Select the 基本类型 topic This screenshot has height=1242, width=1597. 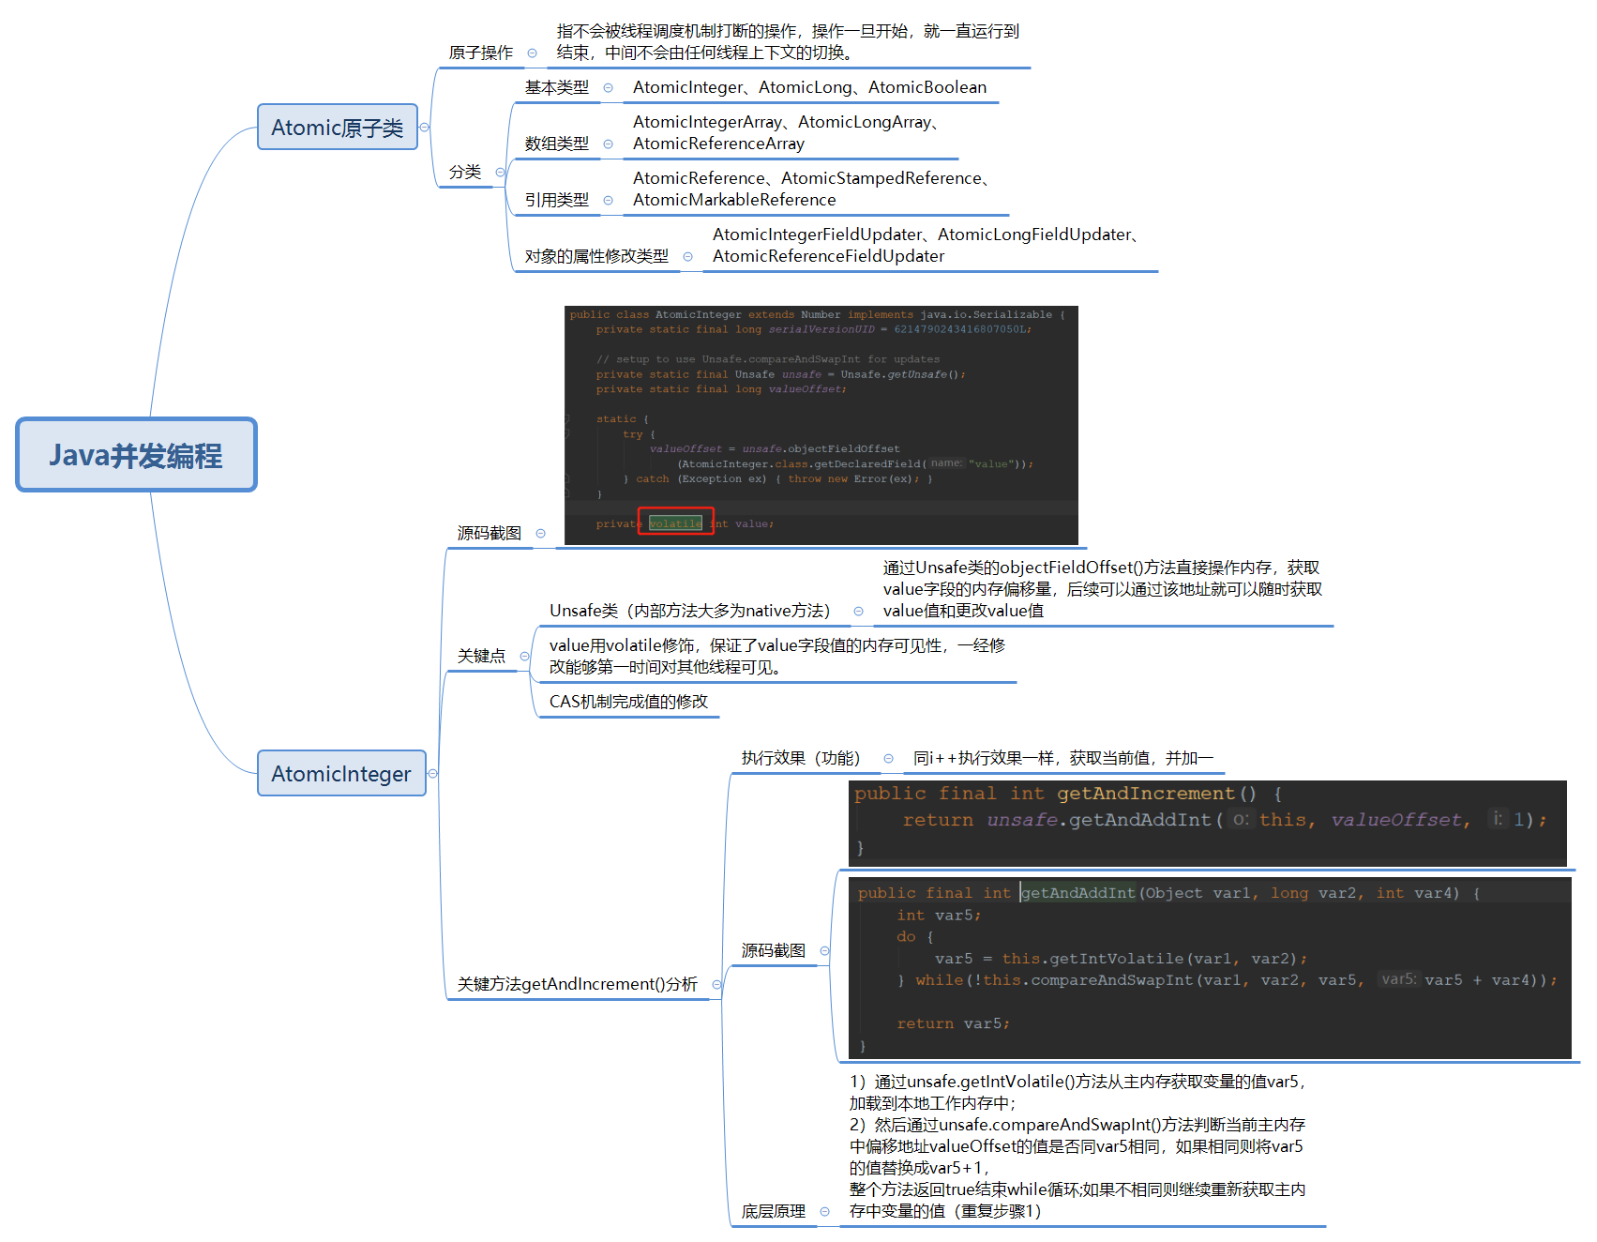tap(557, 87)
